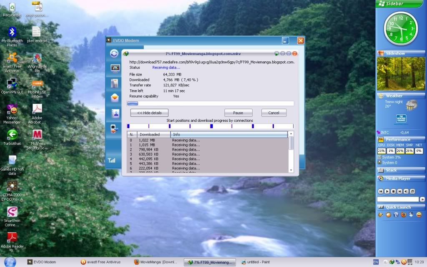This screenshot has width=427, height=267.
Task: Launch Angry Birds Rio desktop shortcut
Action: [x=37, y=63]
